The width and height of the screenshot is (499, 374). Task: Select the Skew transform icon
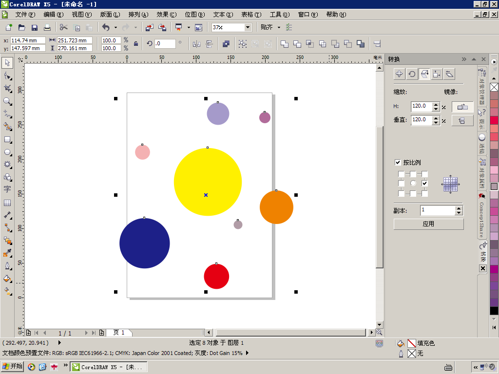[x=449, y=74]
